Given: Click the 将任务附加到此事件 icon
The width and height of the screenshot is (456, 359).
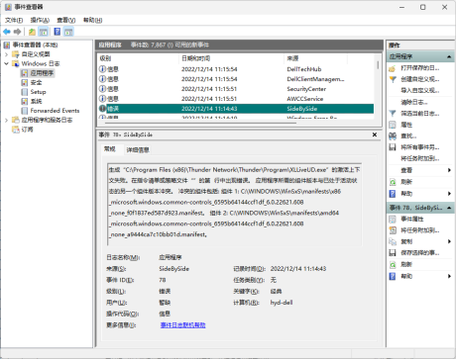Looking at the screenshot, I should click(x=393, y=230).
